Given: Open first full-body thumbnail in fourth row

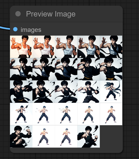Looking at the screenshot, I should coord(21,114).
